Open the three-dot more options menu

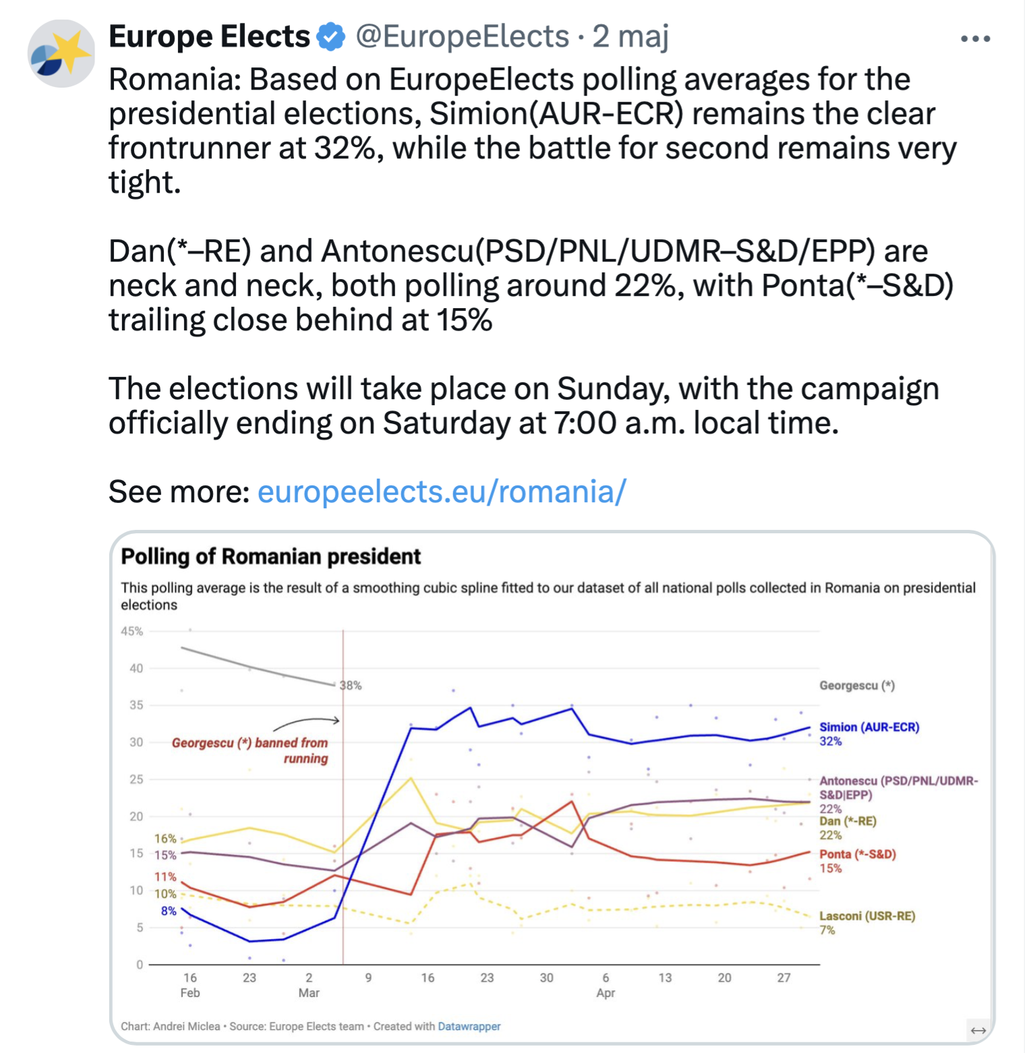point(975,39)
